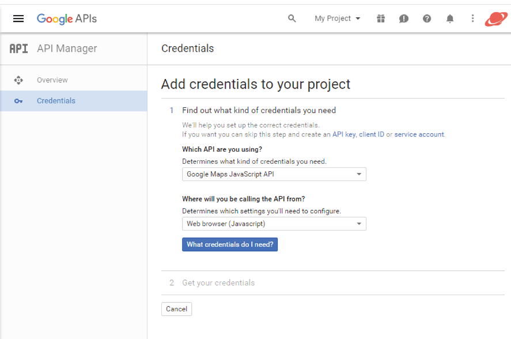The width and height of the screenshot is (511, 339).
Task: Follow the service account link
Action: [419, 134]
